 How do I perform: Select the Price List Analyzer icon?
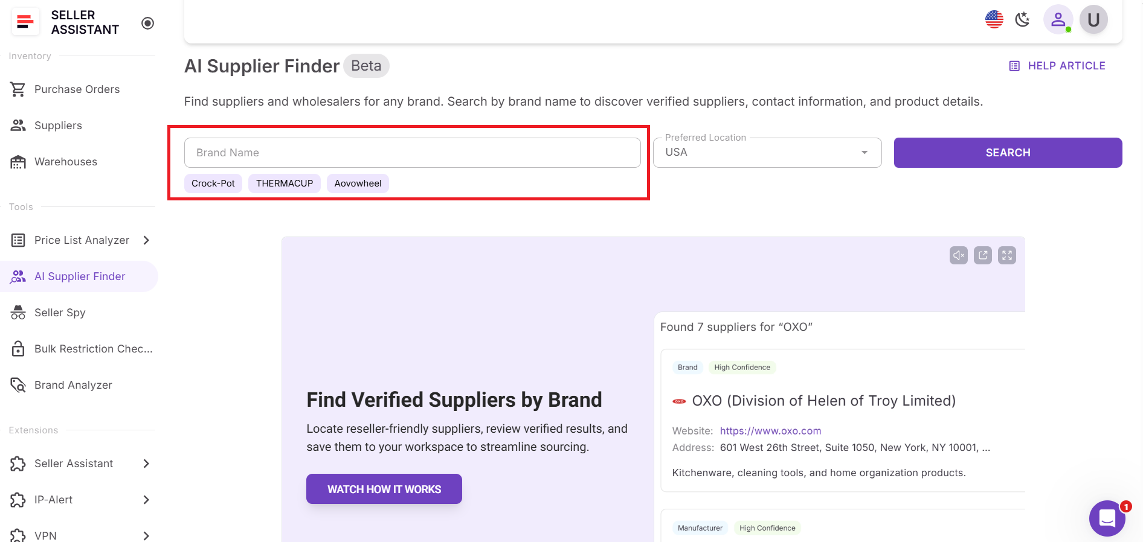18,240
